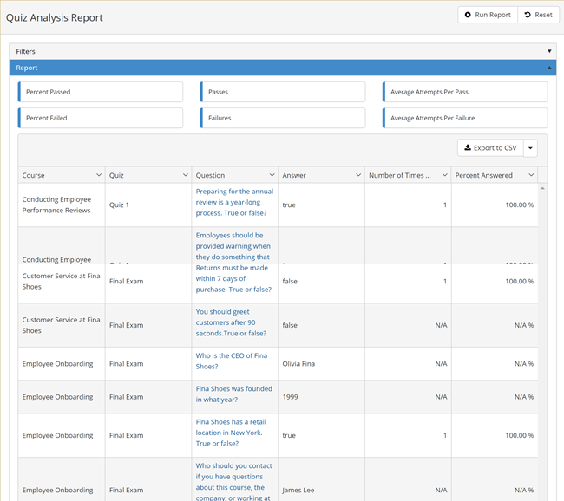Open the Quiz column filter menu
This screenshot has height=501, width=564.
pyautogui.click(x=185, y=175)
